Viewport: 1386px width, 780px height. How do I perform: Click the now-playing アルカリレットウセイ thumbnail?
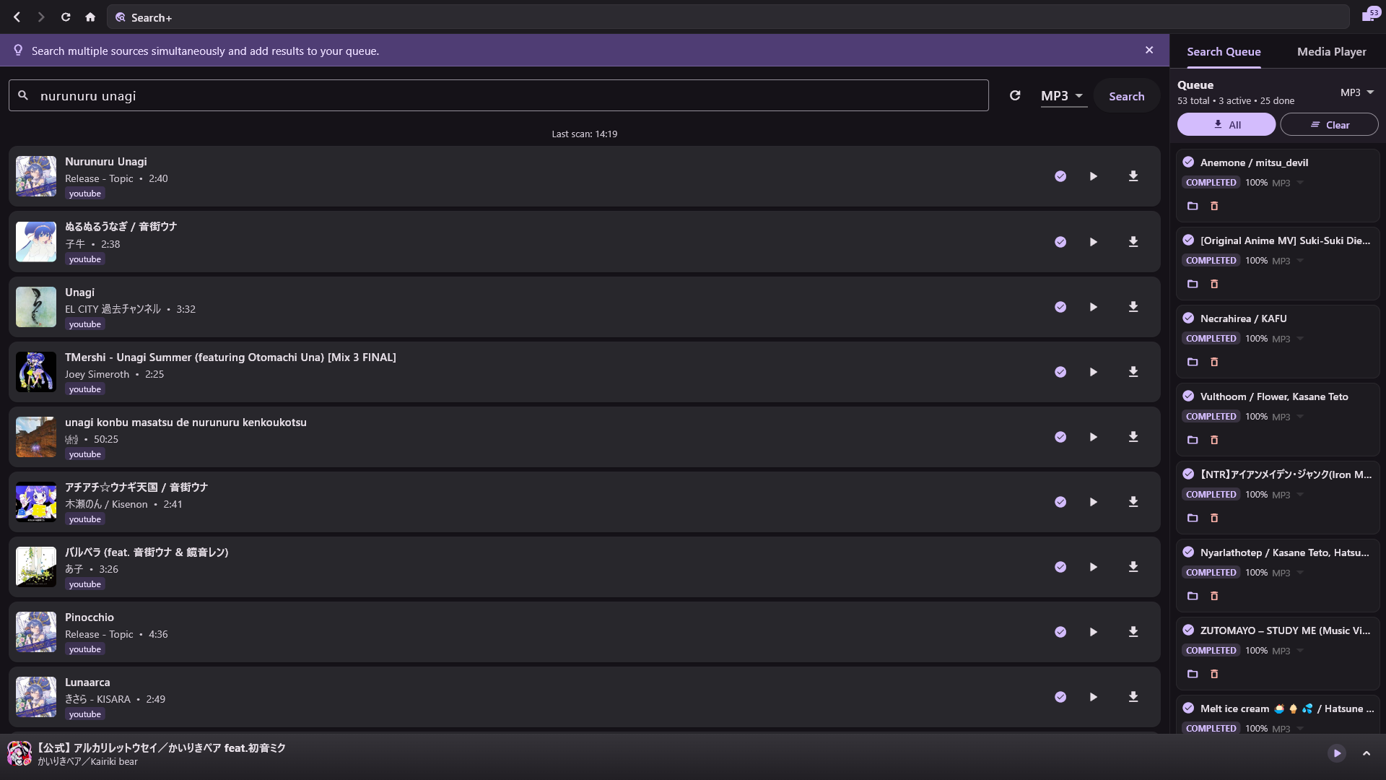coord(19,754)
